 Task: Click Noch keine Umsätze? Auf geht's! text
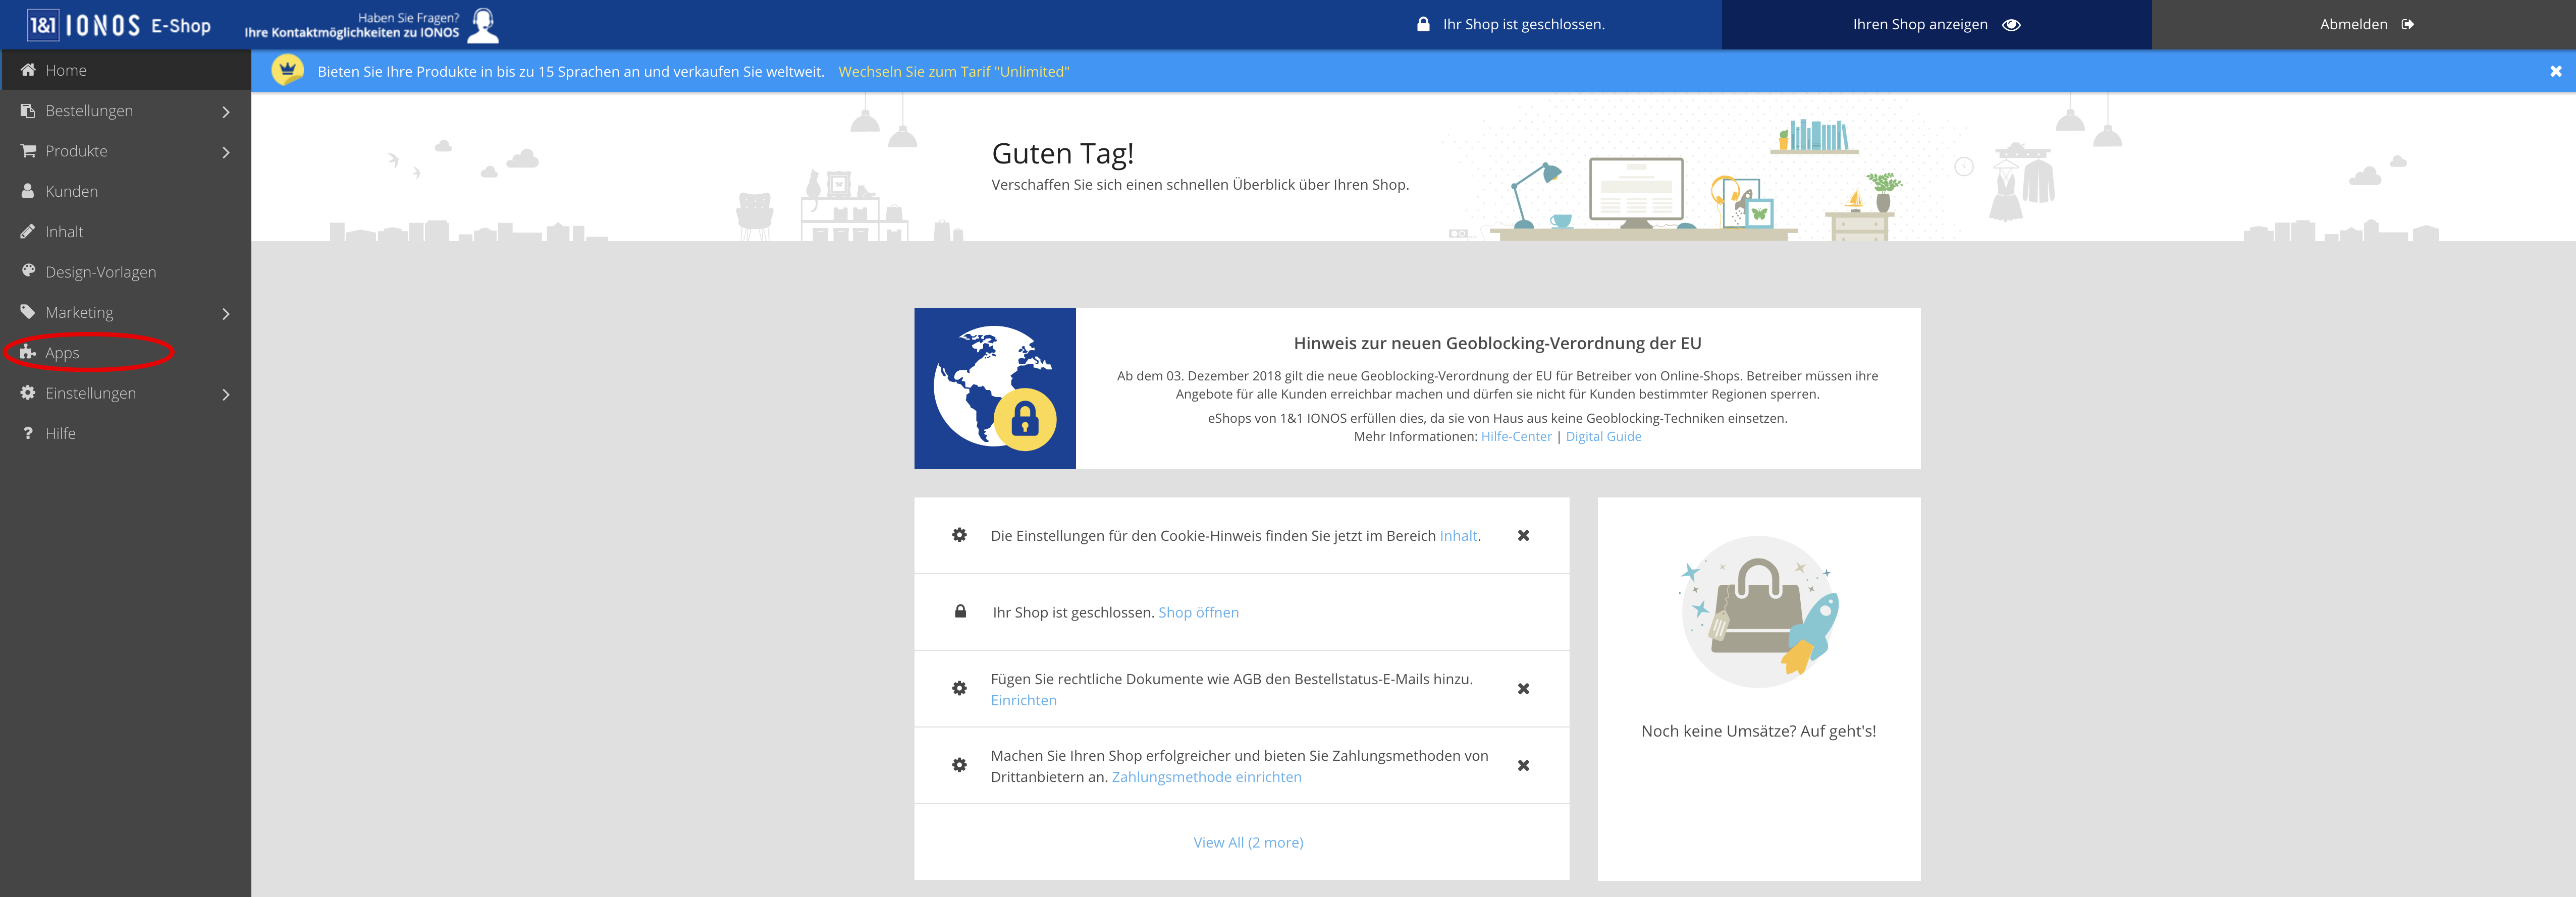(x=1758, y=731)
